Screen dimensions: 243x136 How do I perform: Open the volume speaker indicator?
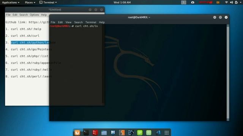click(231, 2)
